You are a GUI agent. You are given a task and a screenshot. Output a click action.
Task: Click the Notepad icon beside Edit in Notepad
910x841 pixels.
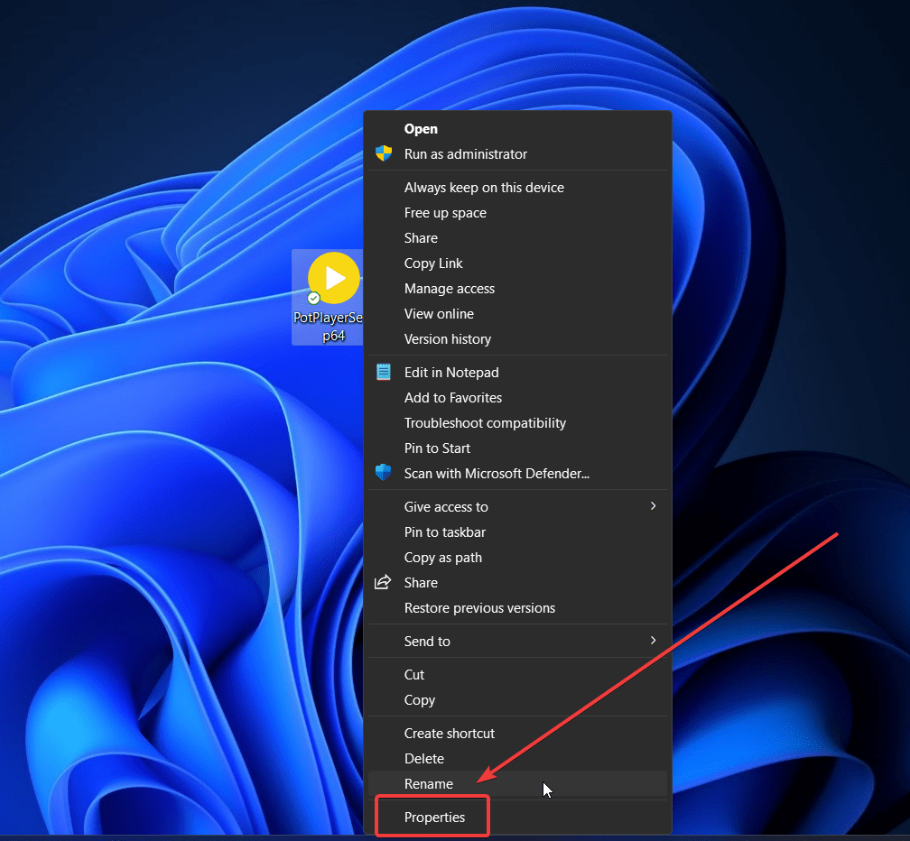click(x=384, y=373)
